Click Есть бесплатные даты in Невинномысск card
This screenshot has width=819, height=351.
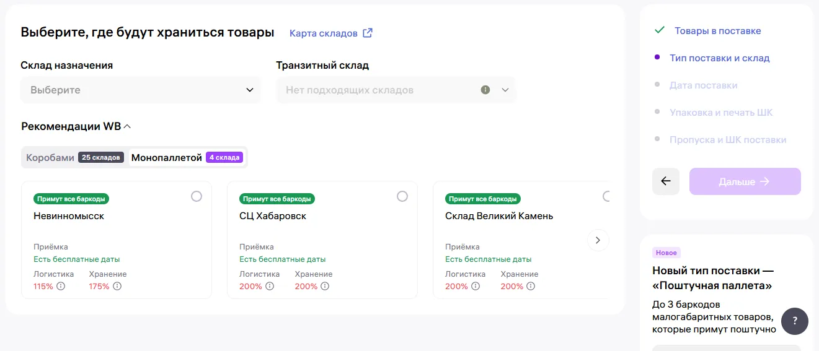click(77, 259)
